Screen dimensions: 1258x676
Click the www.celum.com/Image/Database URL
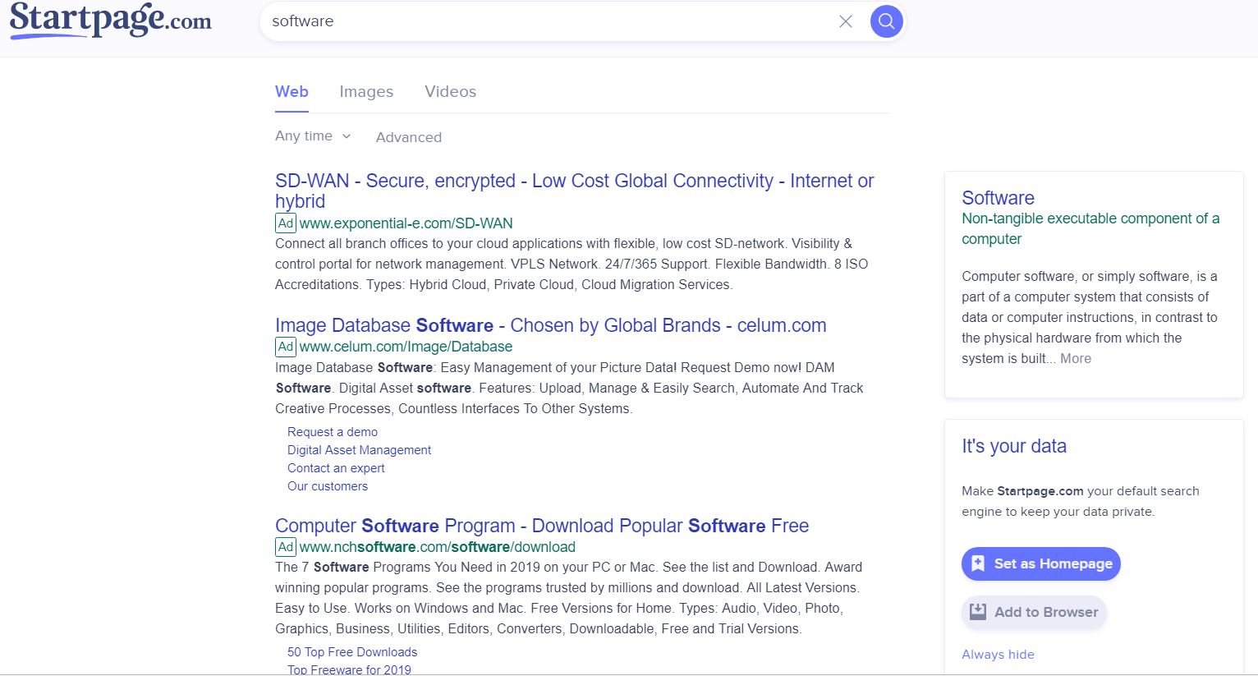click(406, 347)
